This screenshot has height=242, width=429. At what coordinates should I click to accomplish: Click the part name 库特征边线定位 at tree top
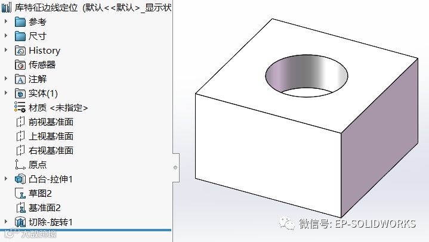(46, 7)
